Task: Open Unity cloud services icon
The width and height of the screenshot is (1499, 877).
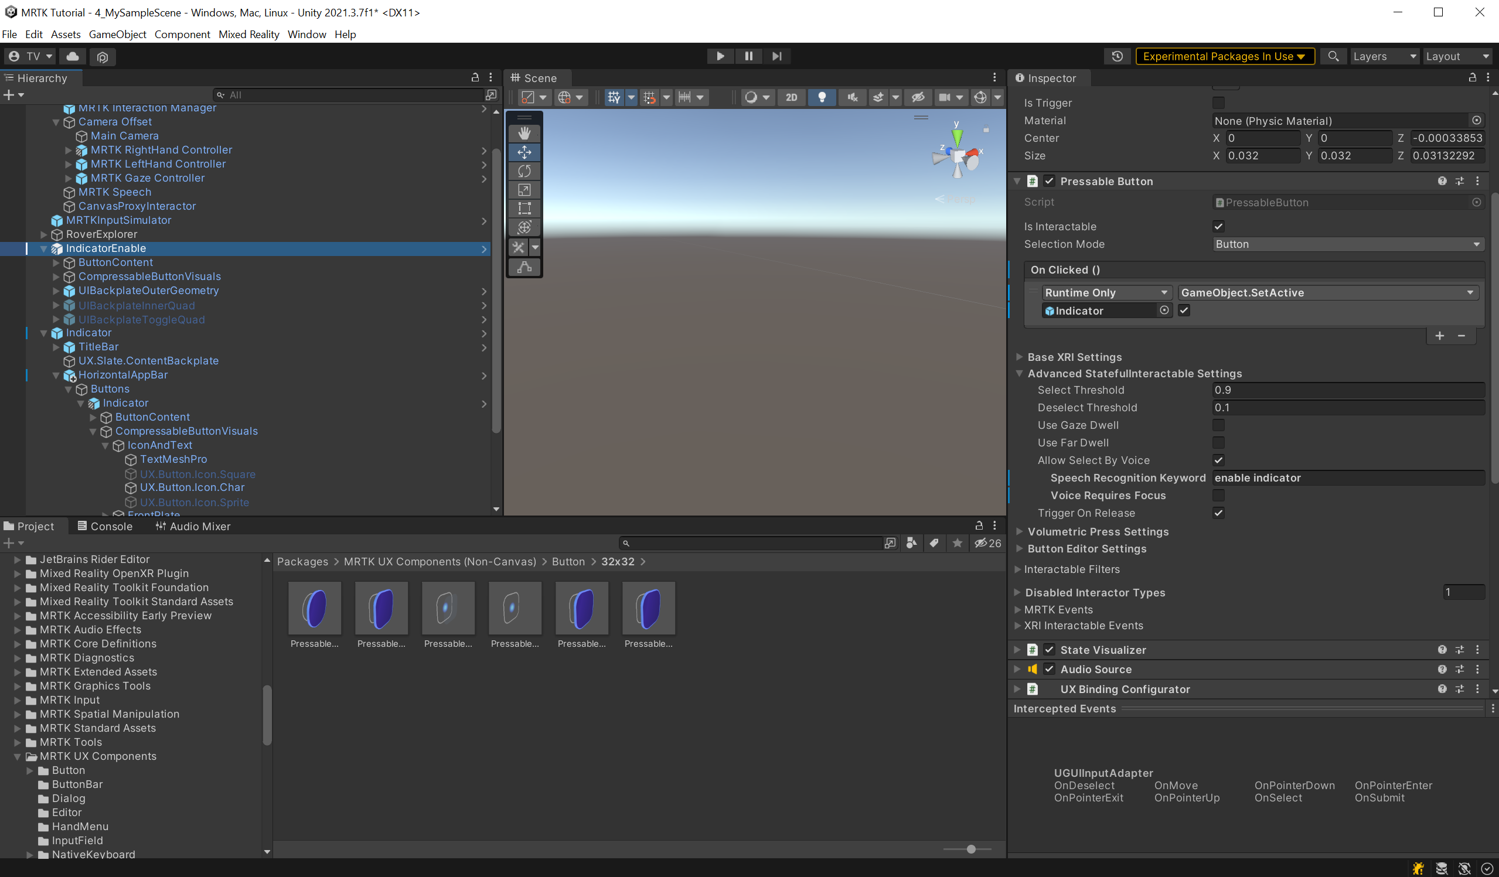Action: click(73, 56)
